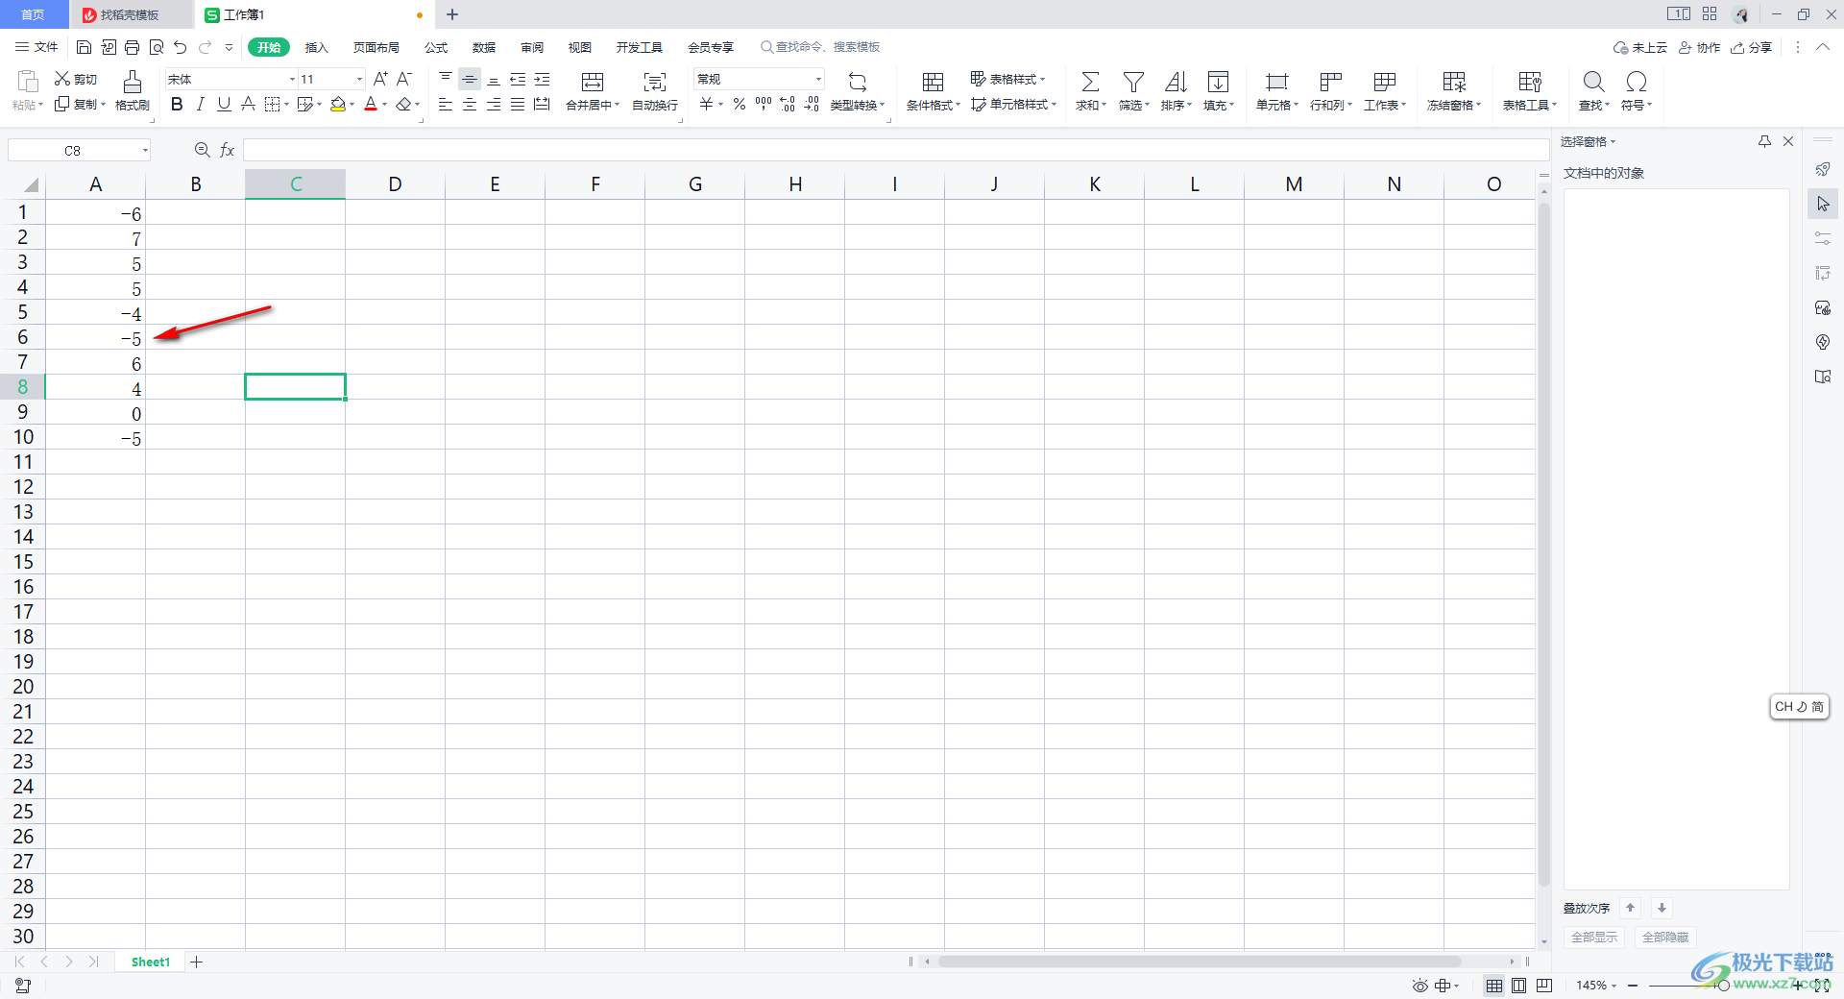The height and width of the screenshot is (999, 1844).
Task: Select the Format Painter (格式刷) tool
Action: pyautogui.click(x=133, y=90)
